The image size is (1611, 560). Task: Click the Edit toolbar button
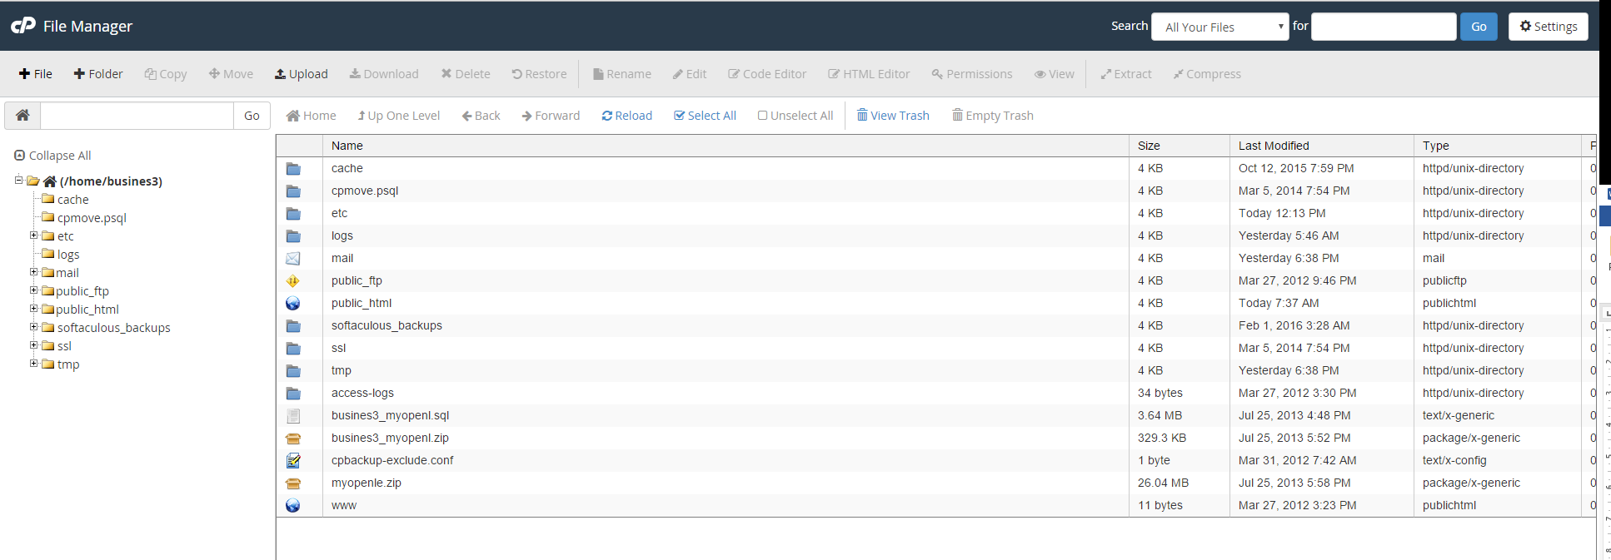[690, 74]
